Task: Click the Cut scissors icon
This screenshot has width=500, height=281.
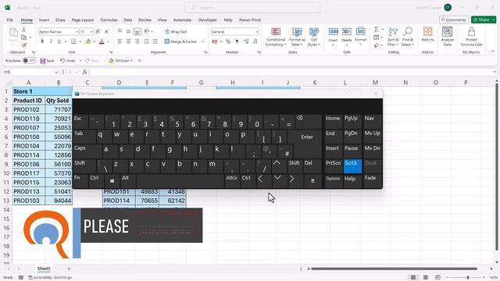Action: (x=23, y=30)
